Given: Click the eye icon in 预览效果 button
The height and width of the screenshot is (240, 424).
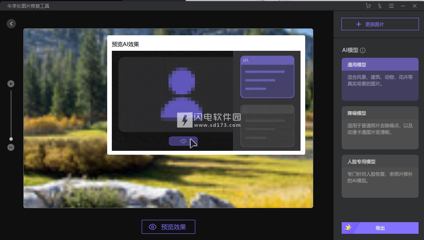Looking at the screenshot, I should (153, 227).
